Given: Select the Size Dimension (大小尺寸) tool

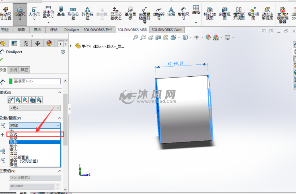Looking at the screenshot, I should [34, 14].
